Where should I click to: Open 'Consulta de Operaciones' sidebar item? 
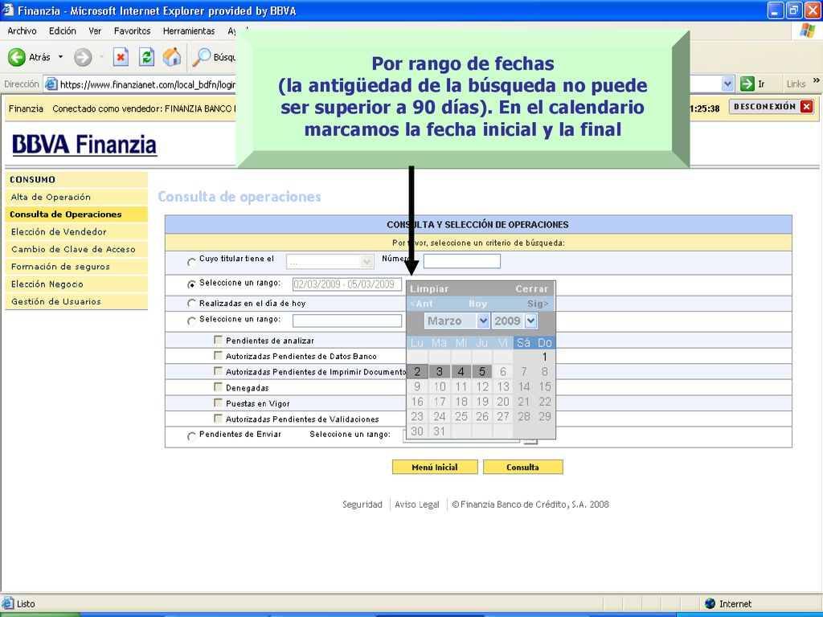coord(76,215)
